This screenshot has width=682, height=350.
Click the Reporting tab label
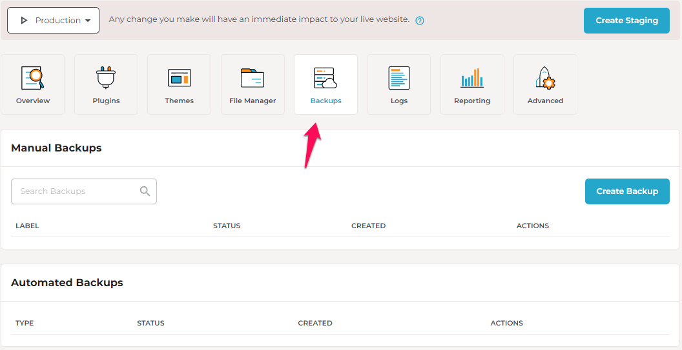pos(472,101)
